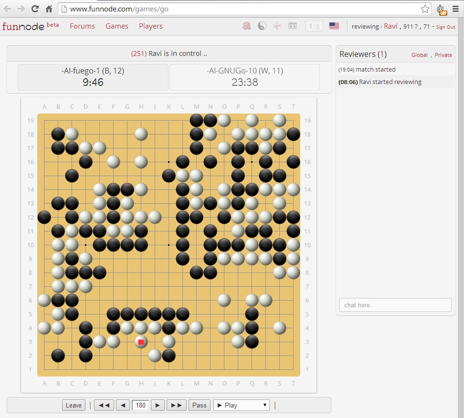This screenshot has height=418, width=464.
Task: Open the Forums menu item
Action: (x=82, y=26)
